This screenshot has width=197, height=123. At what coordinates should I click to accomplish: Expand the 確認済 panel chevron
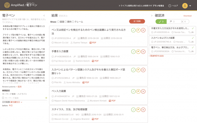pyautogui.click(x=151, y=15)
